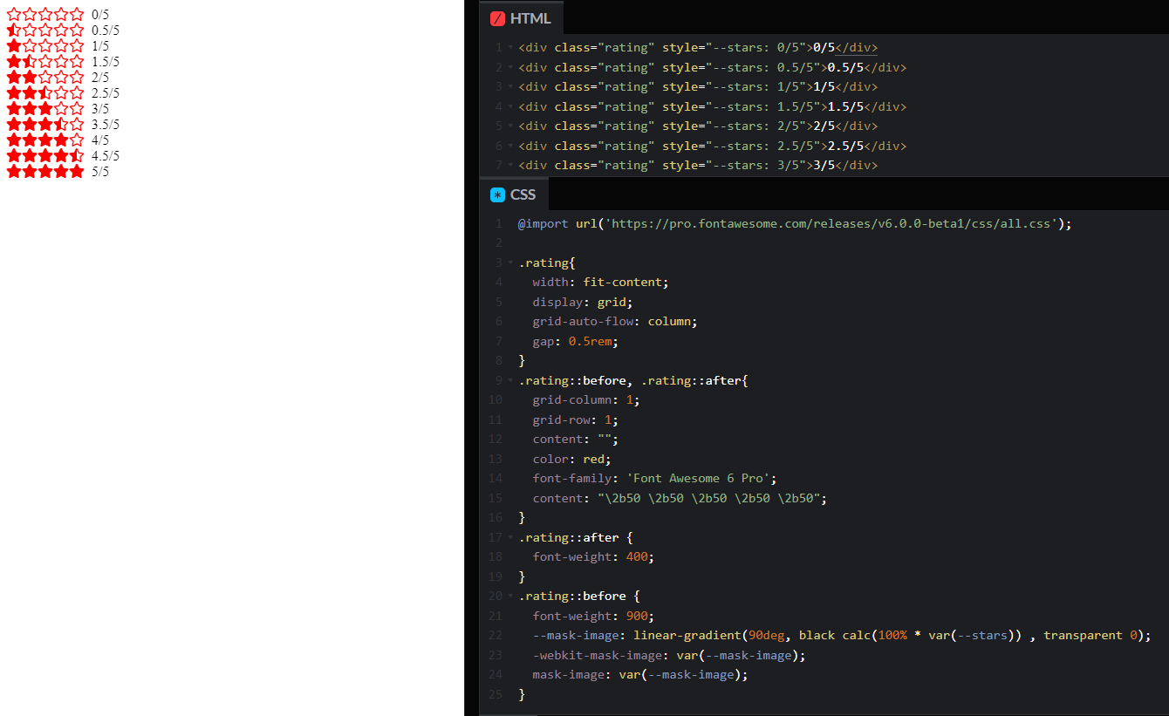Click the "4.5/5" label in the preview
1169x716 pixels.
pyautogui.click(x=106, y=156)
